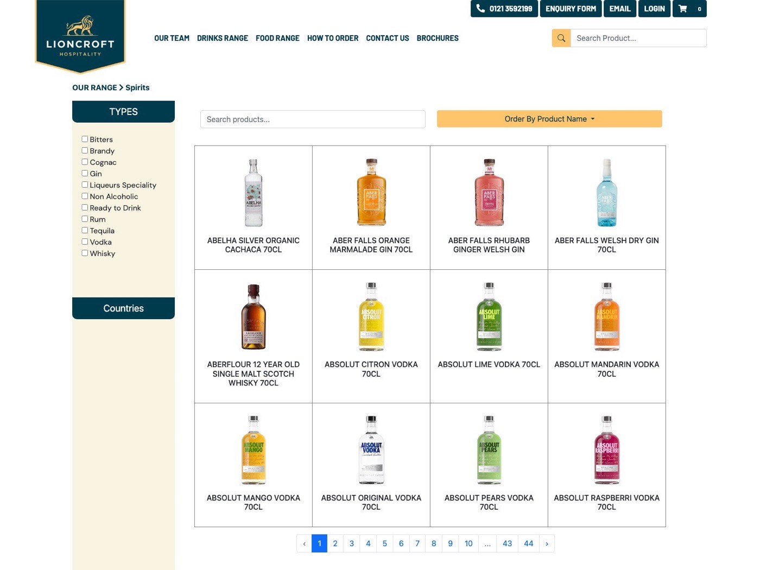Click the header Search Product field
The width and height of the screenshot is (760, 570).
[x=638, y=38]
